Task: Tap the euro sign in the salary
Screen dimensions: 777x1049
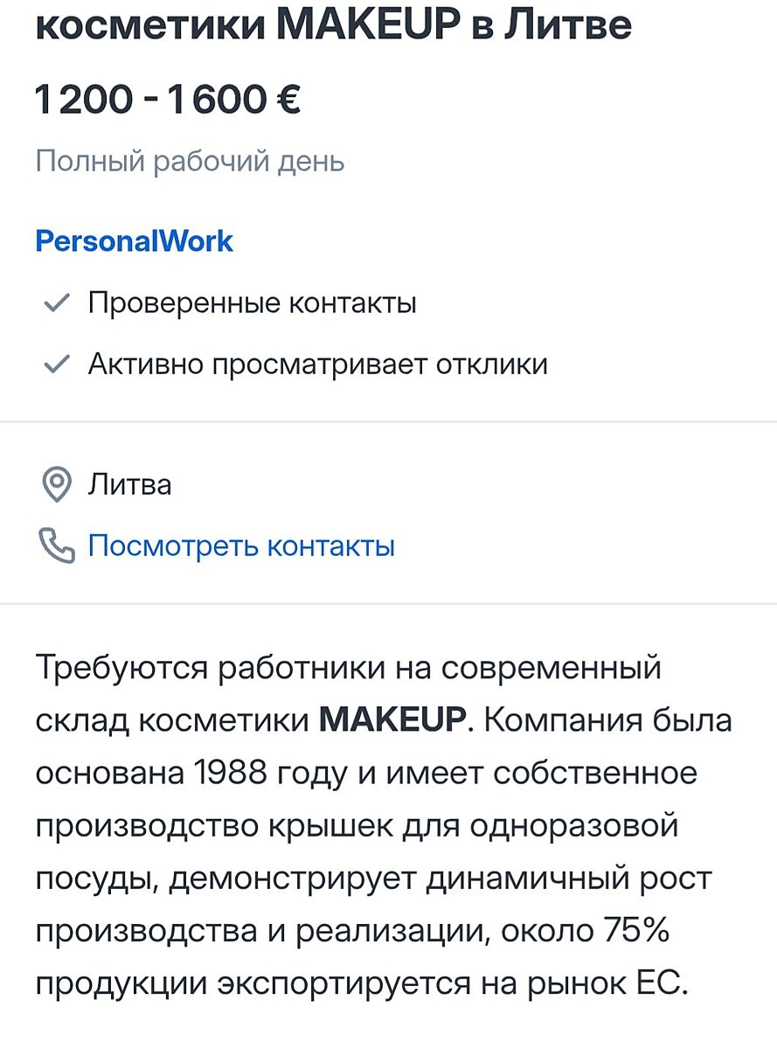Action: pyautogui.click(x=288, y=99)
